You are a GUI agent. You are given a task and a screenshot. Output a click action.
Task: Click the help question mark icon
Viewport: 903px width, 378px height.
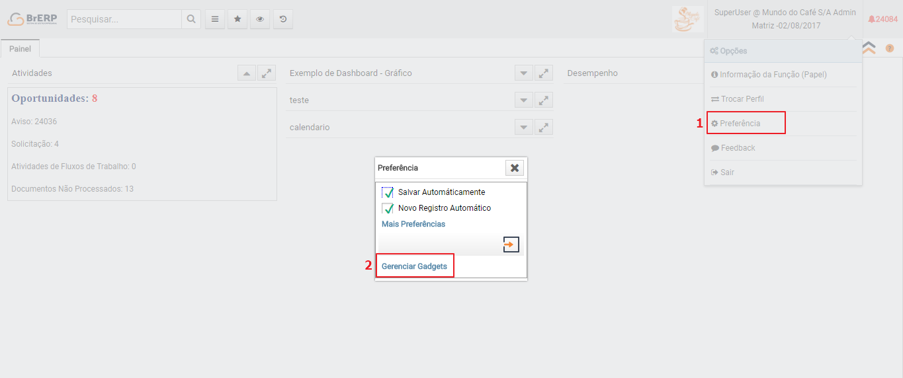(889, 48)
